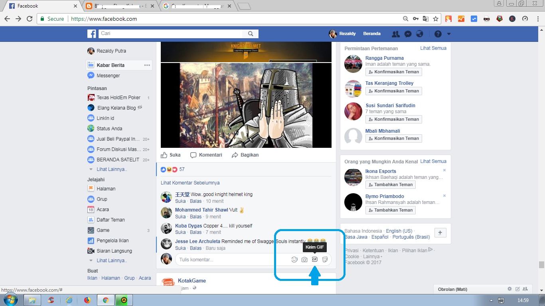Viewport: 545px width, 306px height.
Task: Click the translate icon in address bar
Action: (x=426, y=19)
